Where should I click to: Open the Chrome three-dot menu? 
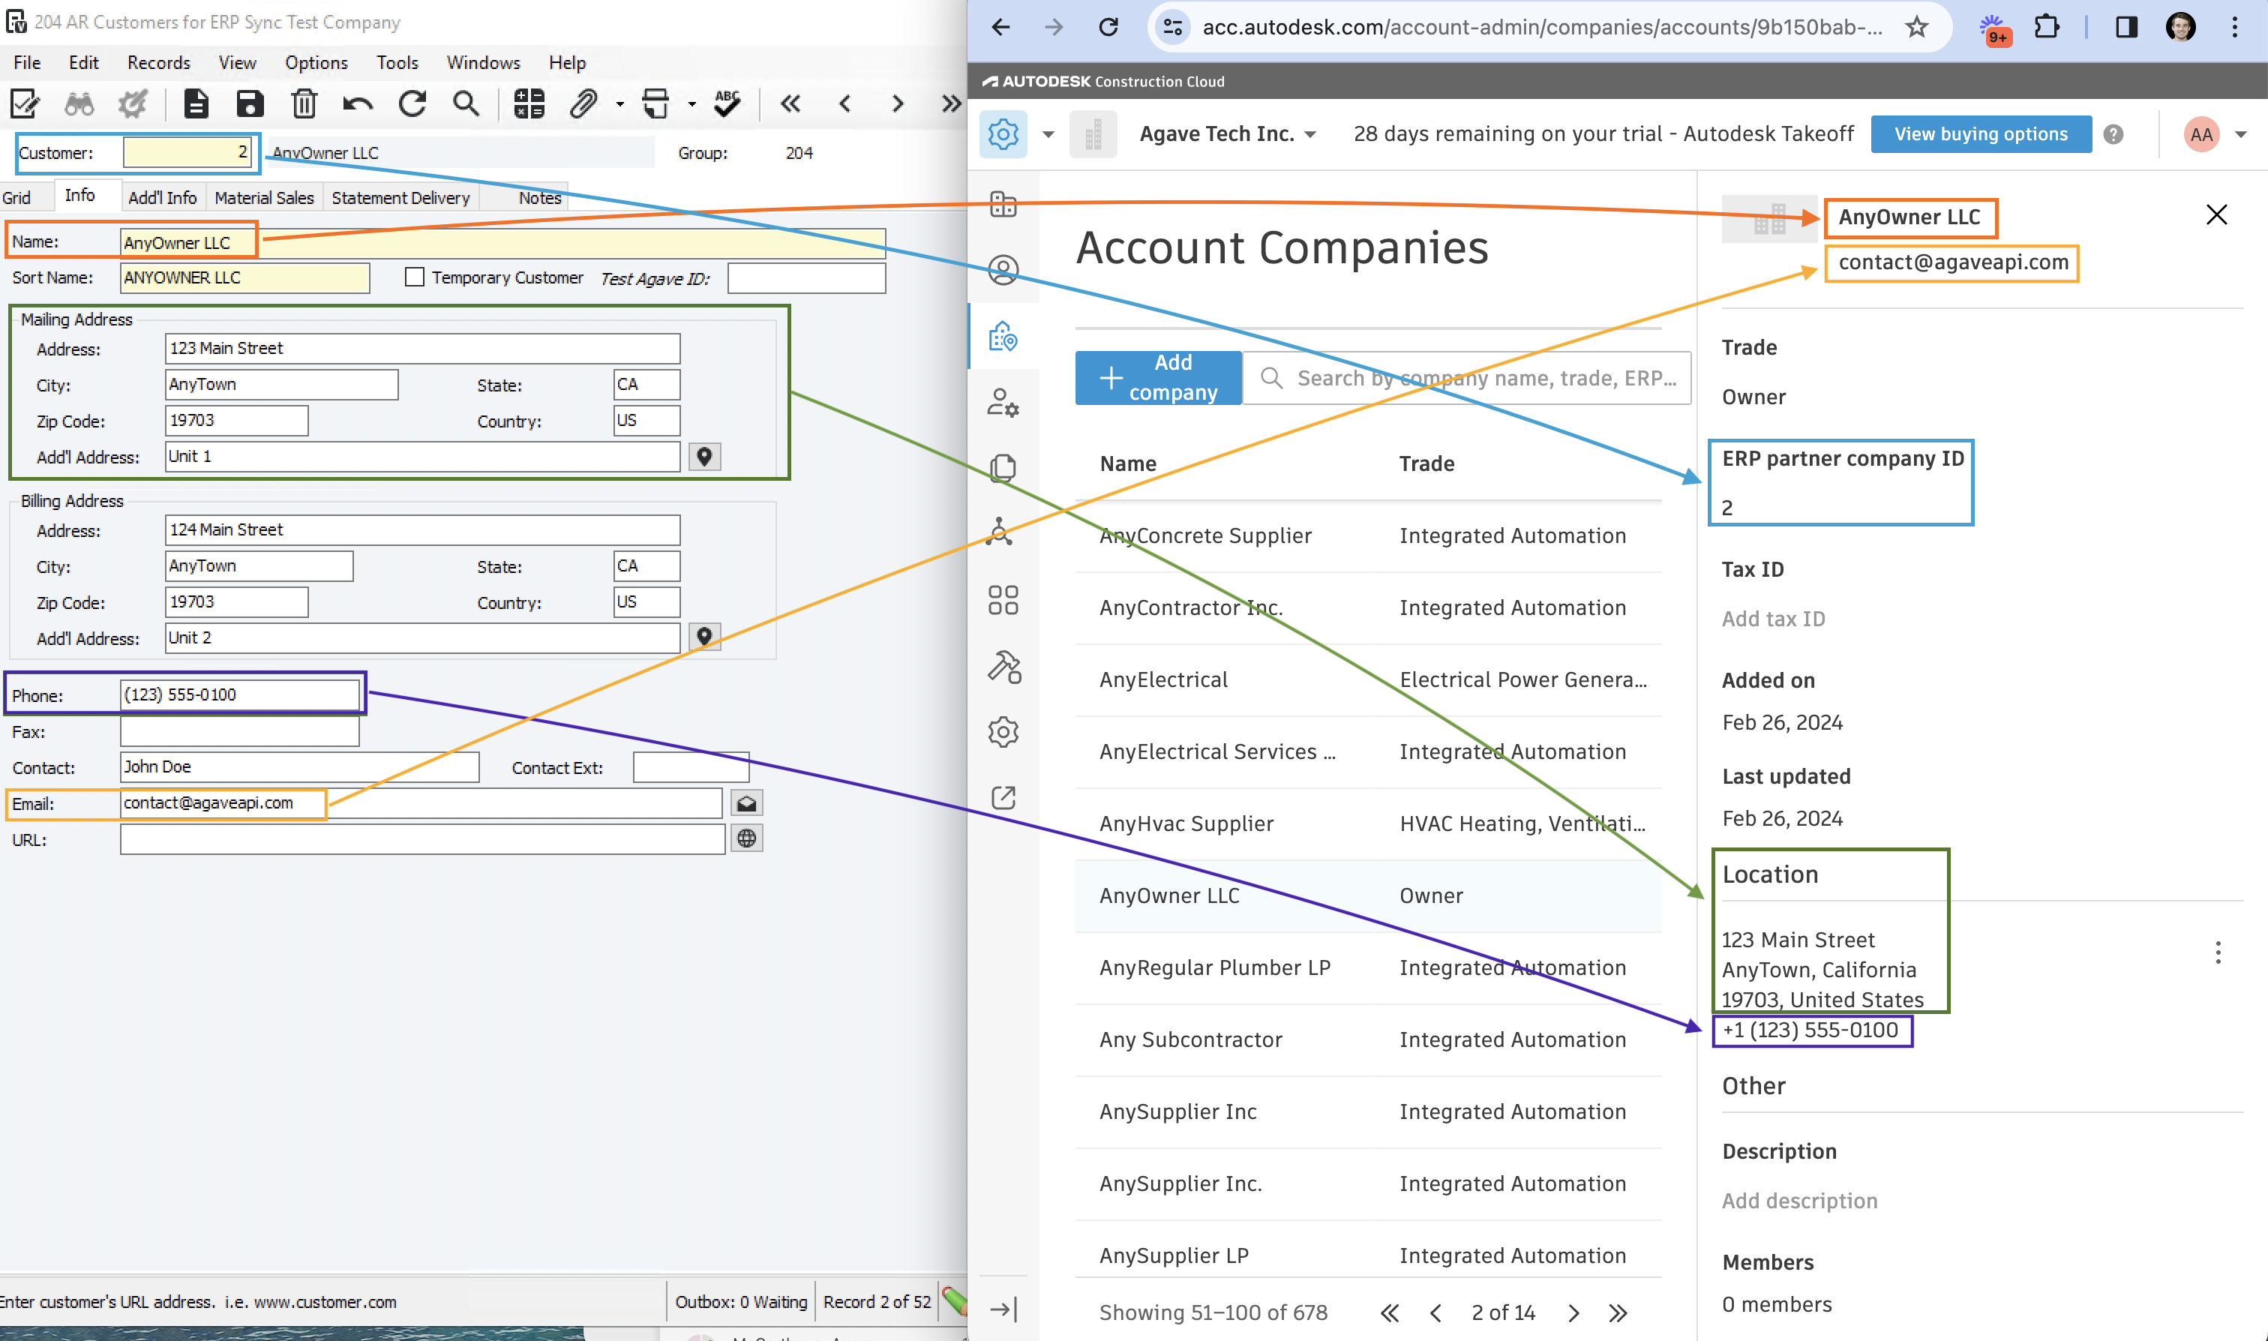pyautogui.click(x=2234, y=27)
